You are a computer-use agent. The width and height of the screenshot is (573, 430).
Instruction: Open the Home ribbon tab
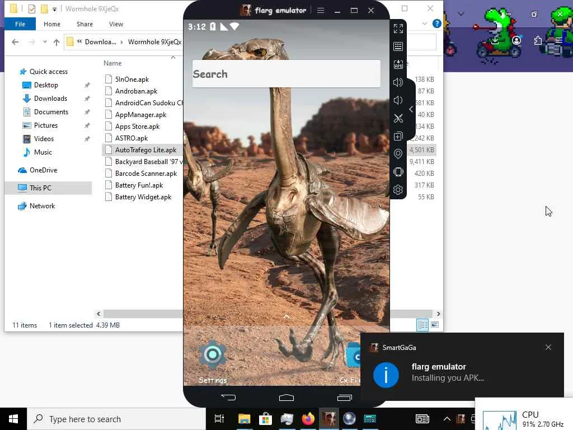point(52,24)
